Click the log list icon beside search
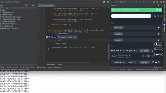Screen dimensions: 166x93 (x=155, y=16)
